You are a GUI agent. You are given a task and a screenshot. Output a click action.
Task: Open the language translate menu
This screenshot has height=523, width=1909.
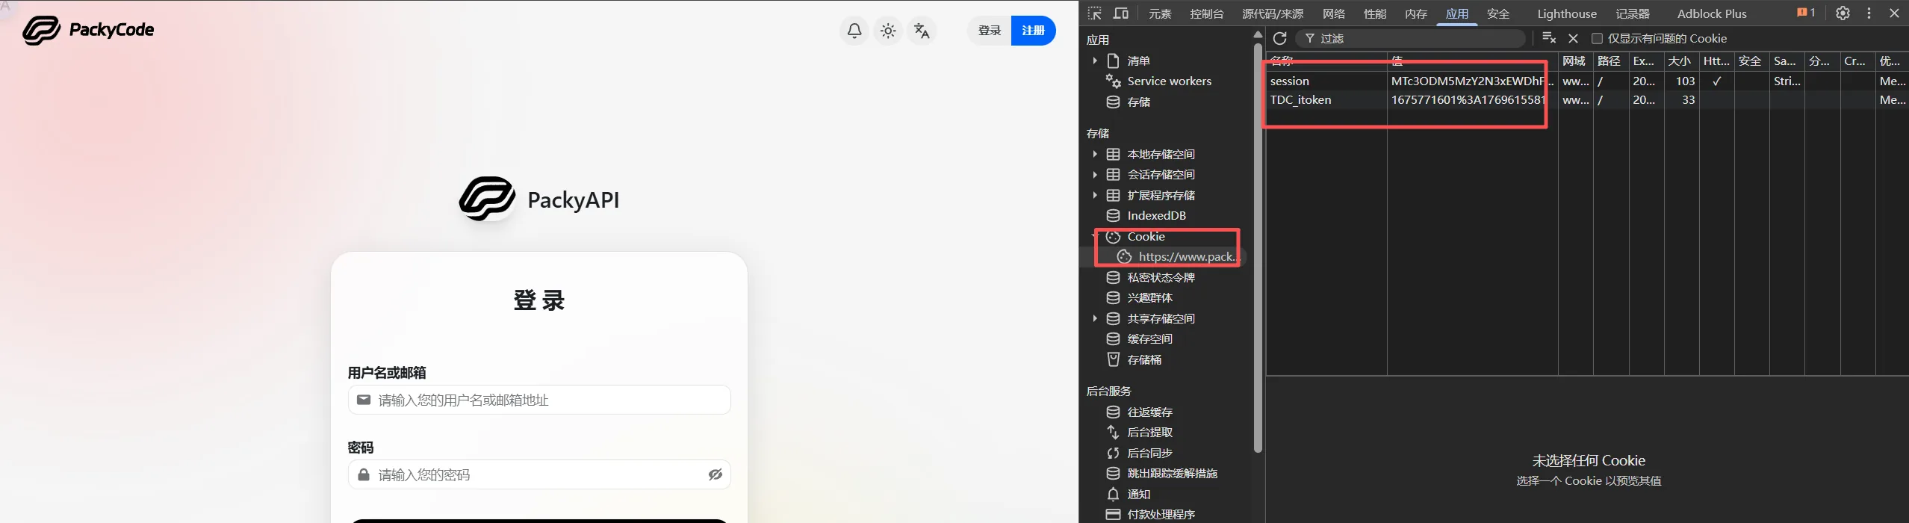[922, 31]
